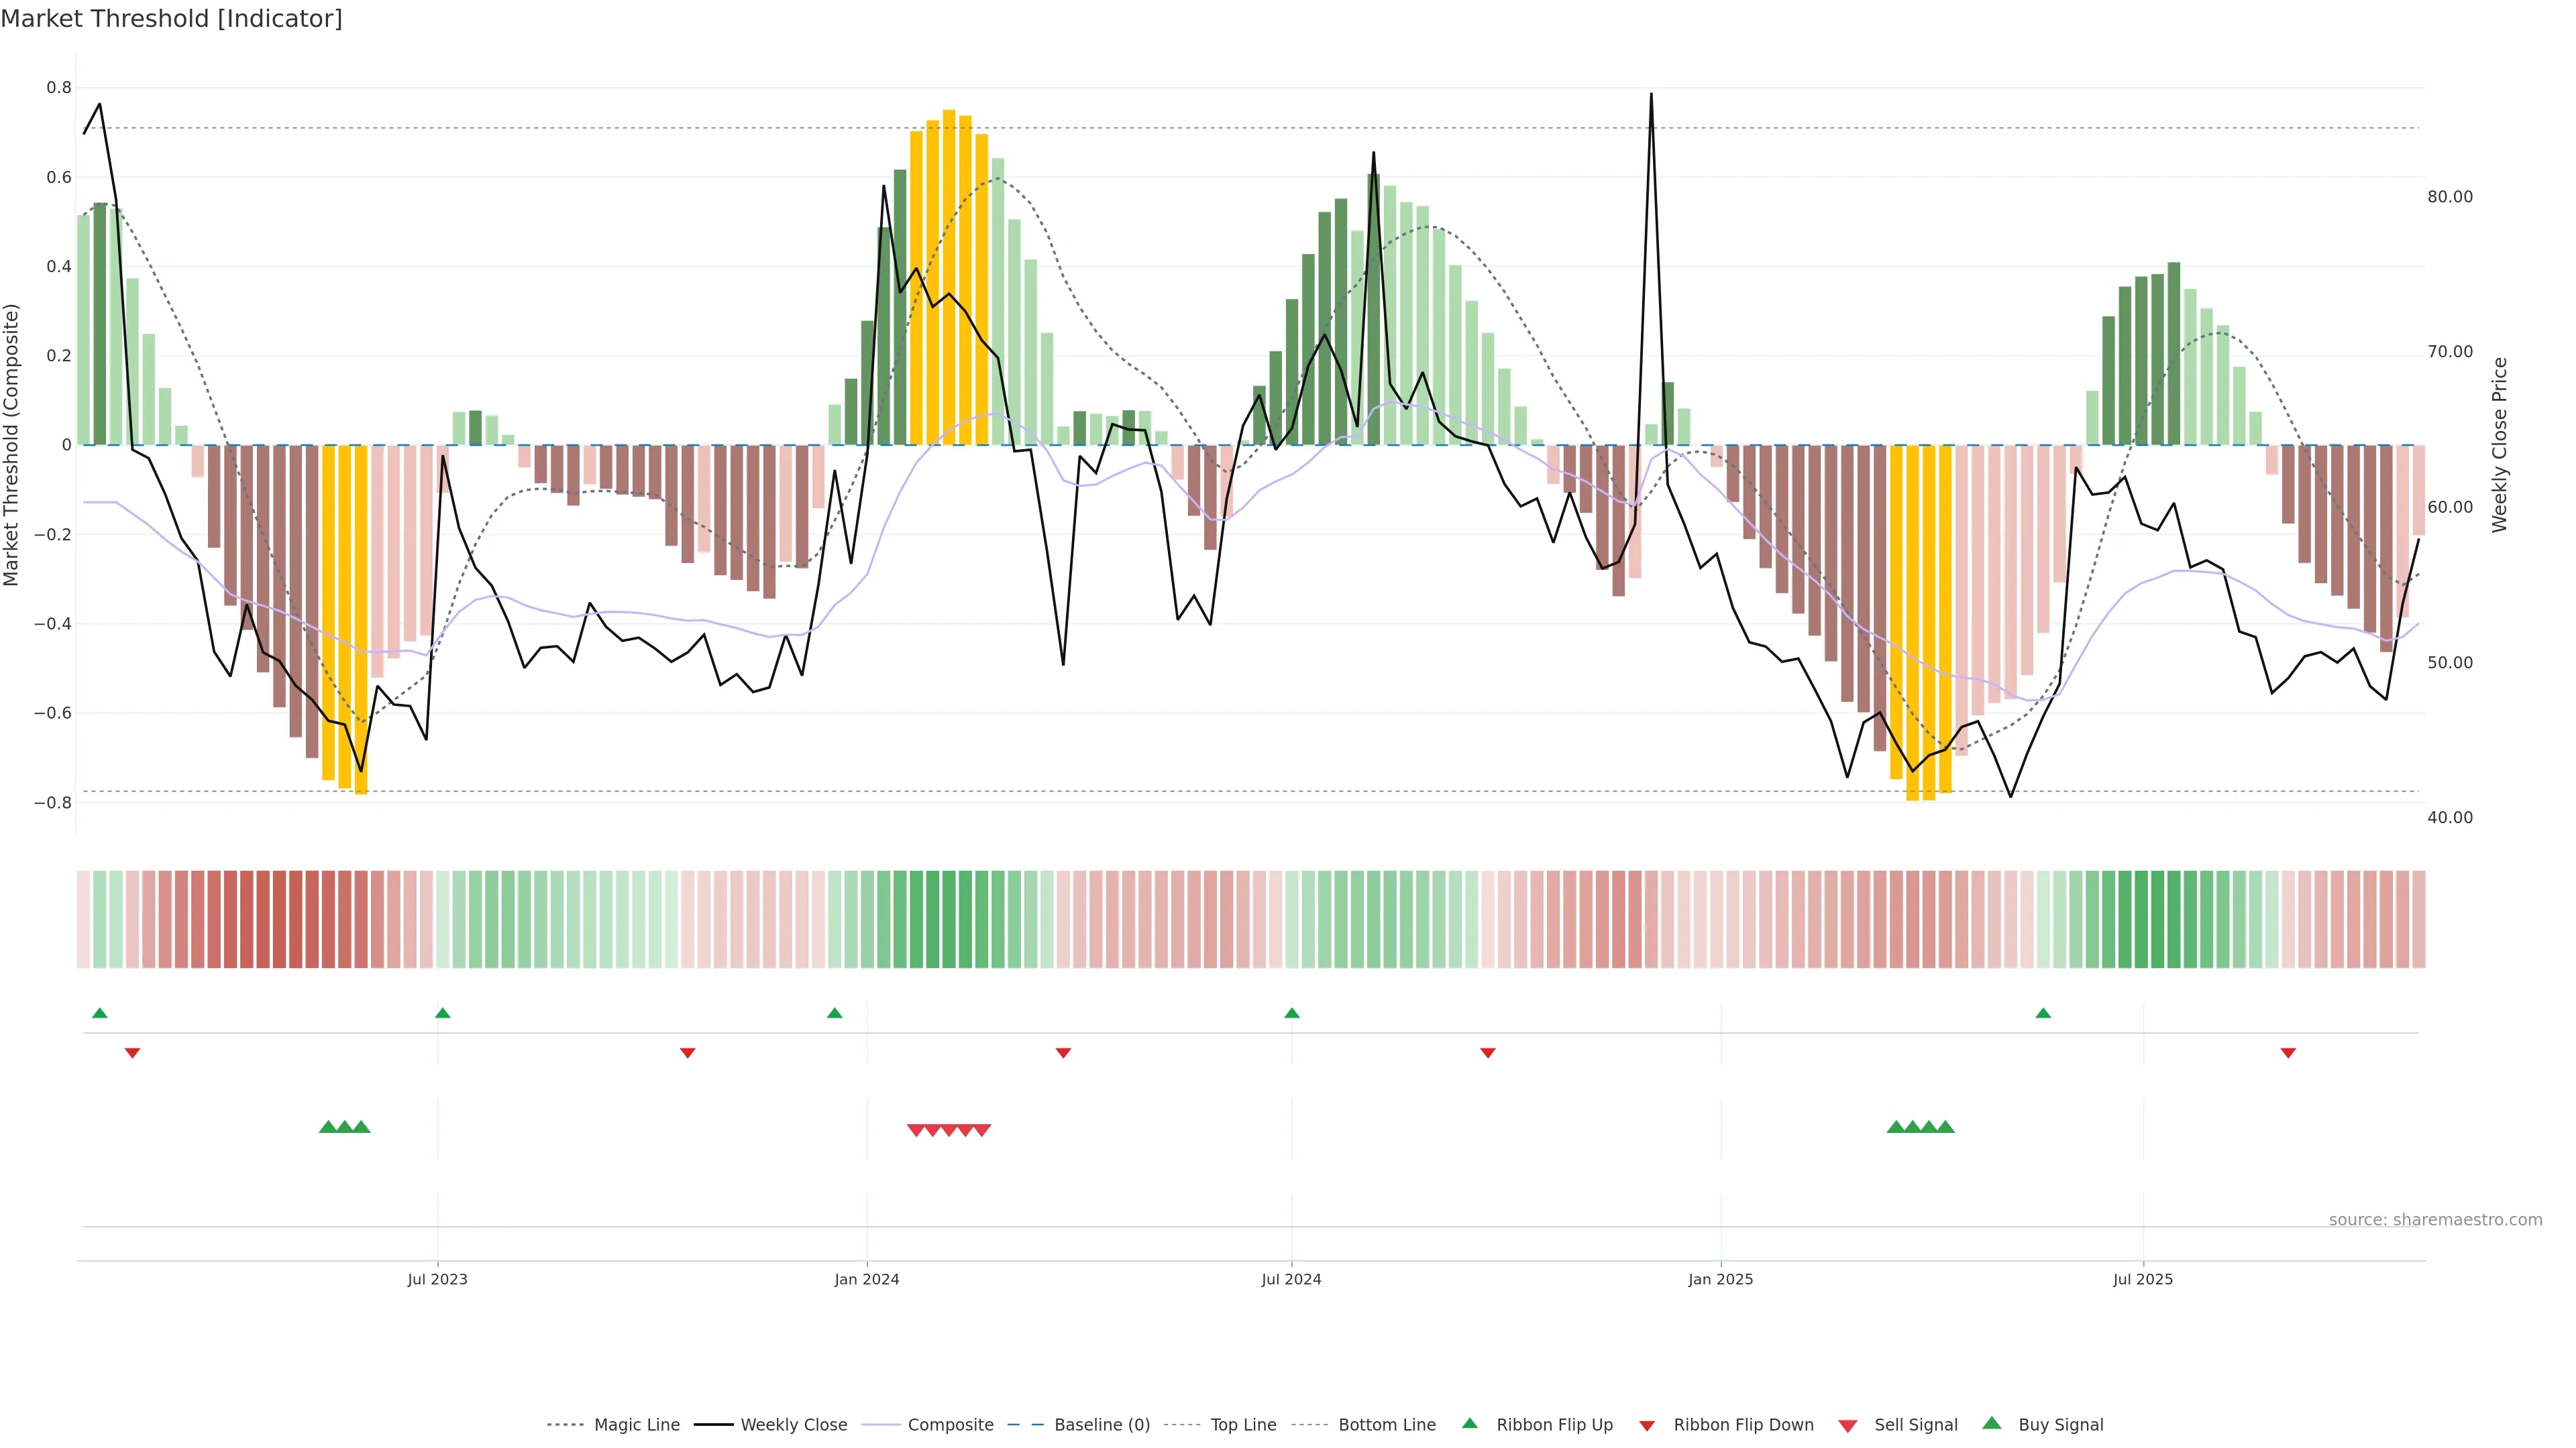Viewport: 2576px width, 1448px height.
Task: Click the Baseline (0) legend item
Action: pos(1102,1424)
